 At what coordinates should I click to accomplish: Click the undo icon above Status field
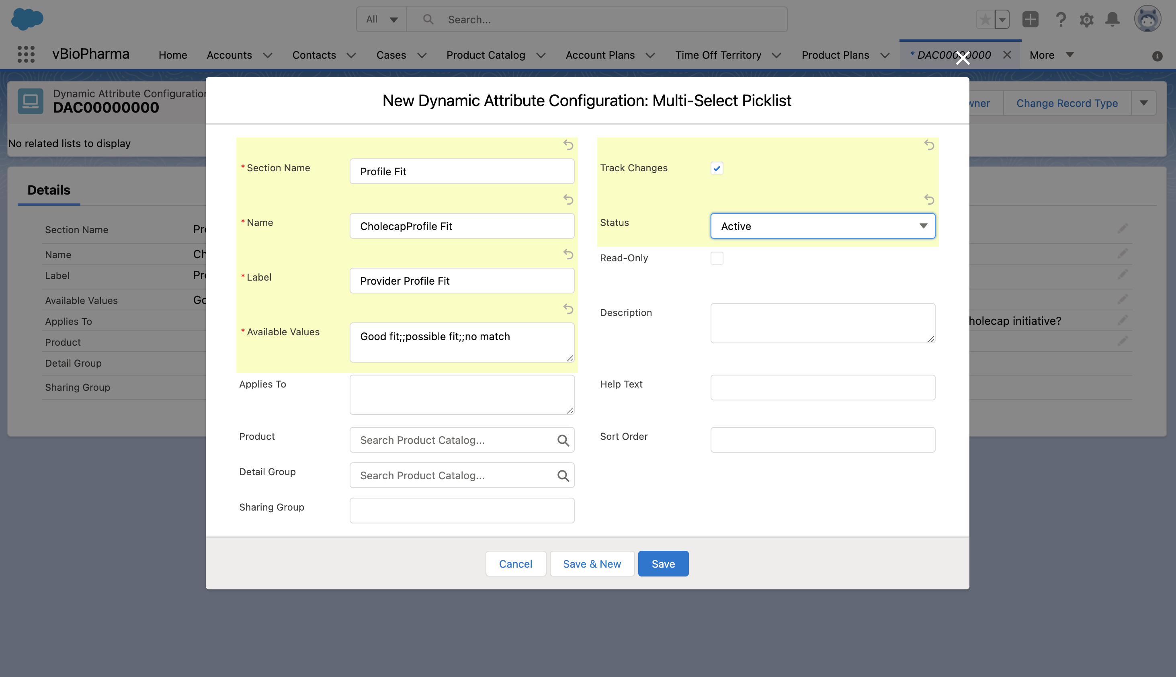click(929, 199)
